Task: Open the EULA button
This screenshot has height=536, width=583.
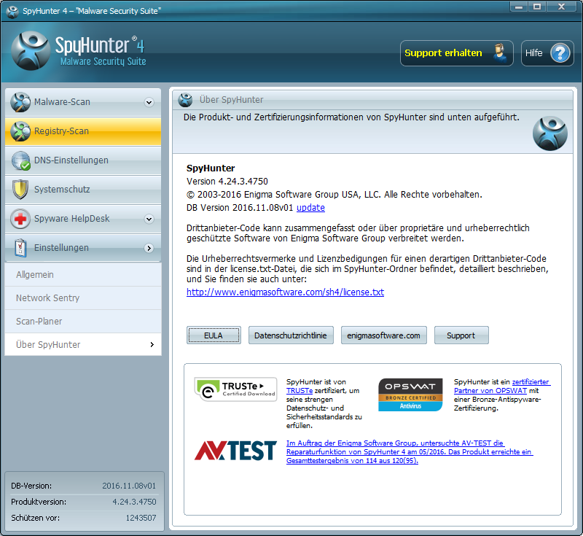Action: tap(214, 335)
